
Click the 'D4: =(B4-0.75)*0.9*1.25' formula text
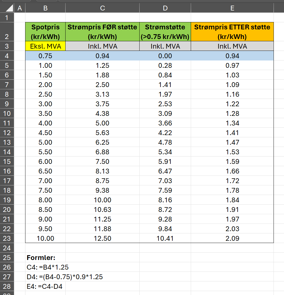(65, 277)
